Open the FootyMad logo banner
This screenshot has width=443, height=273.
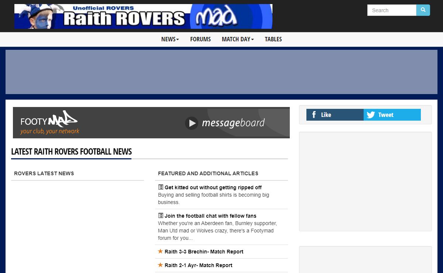pyautogui.click(x=49, y=122)
